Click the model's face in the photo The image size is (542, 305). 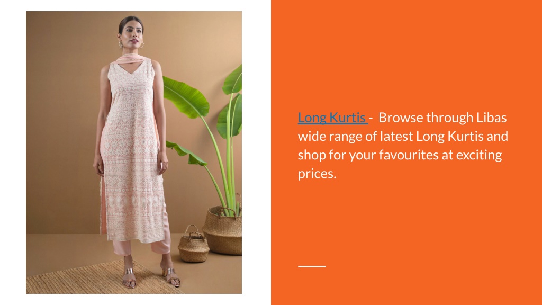tap(131, 37)
